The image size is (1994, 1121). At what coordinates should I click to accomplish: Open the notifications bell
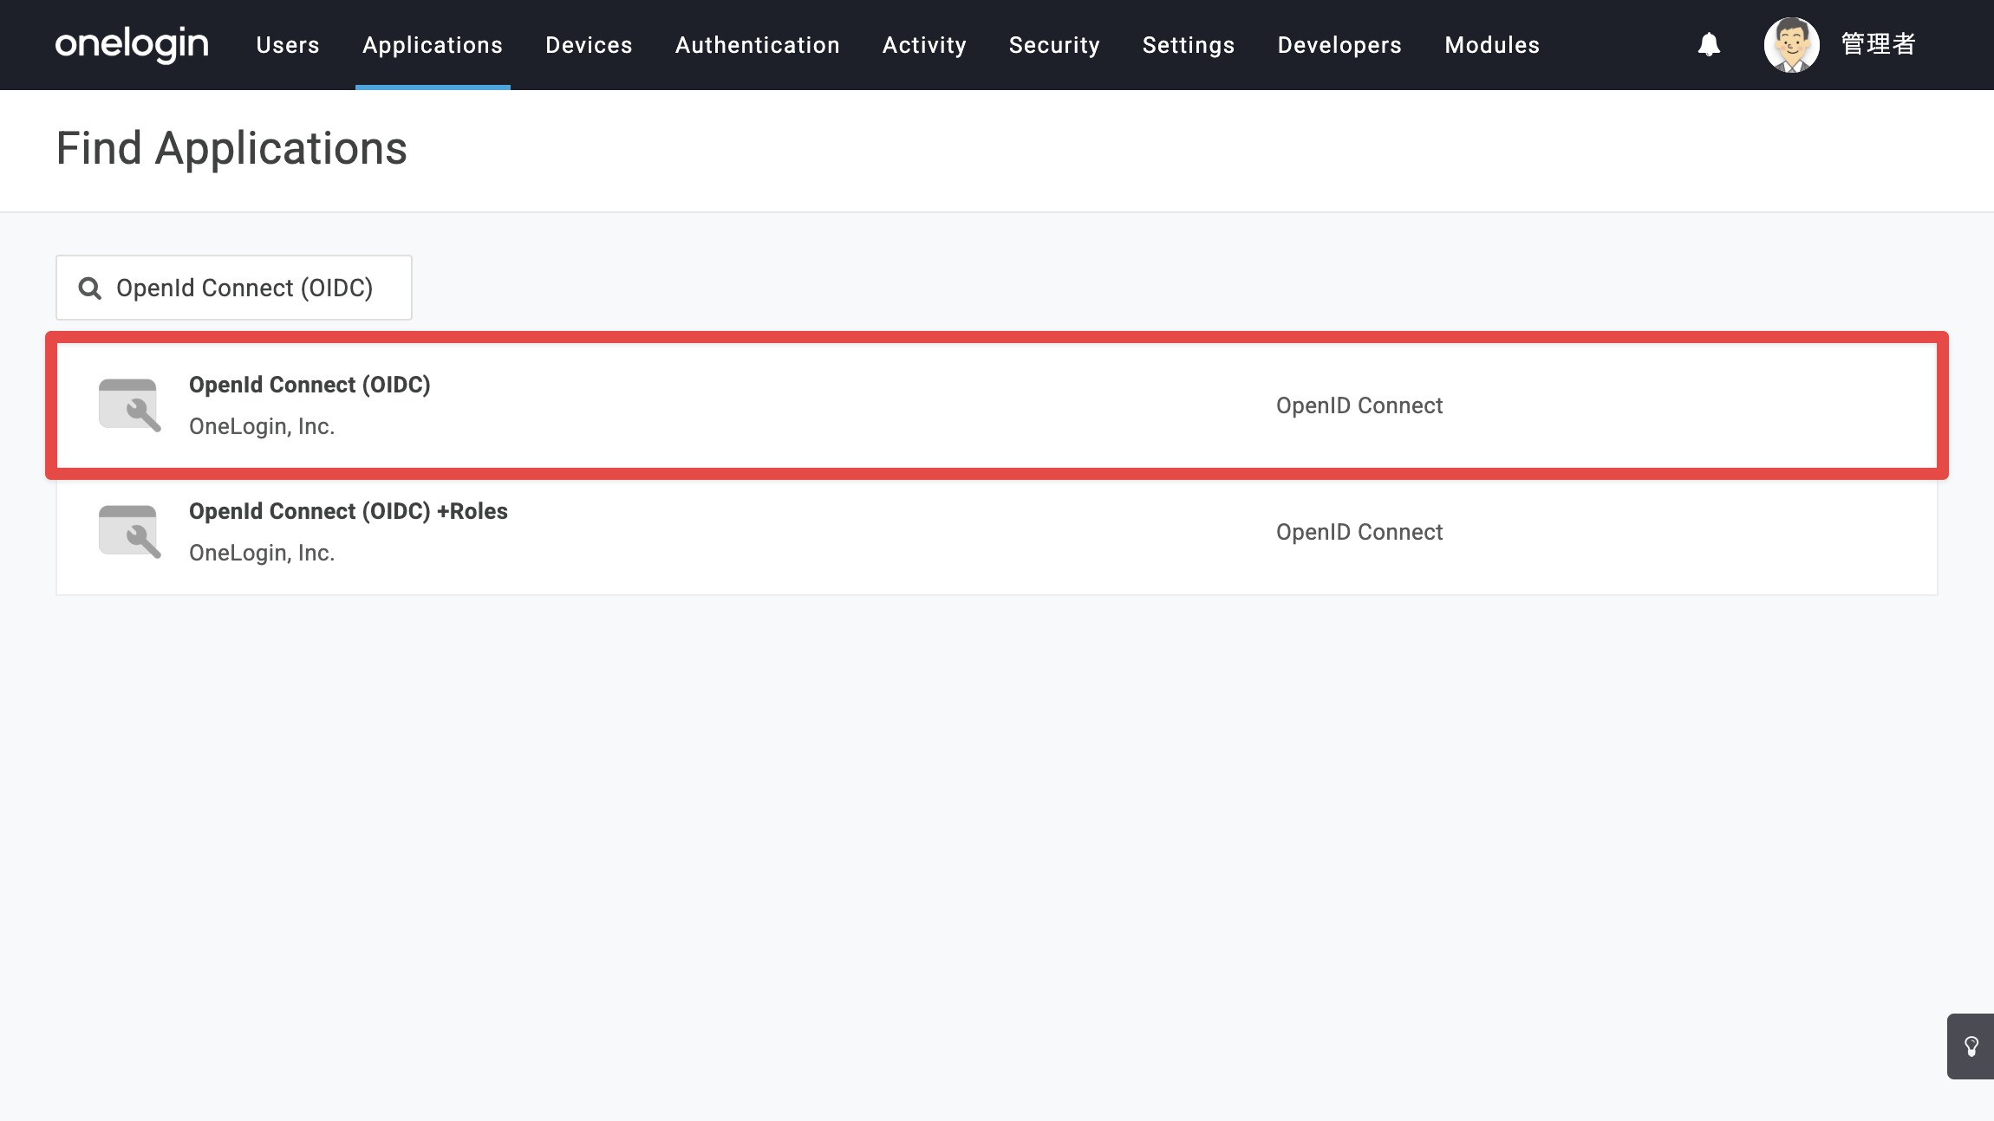[1709, 44]
